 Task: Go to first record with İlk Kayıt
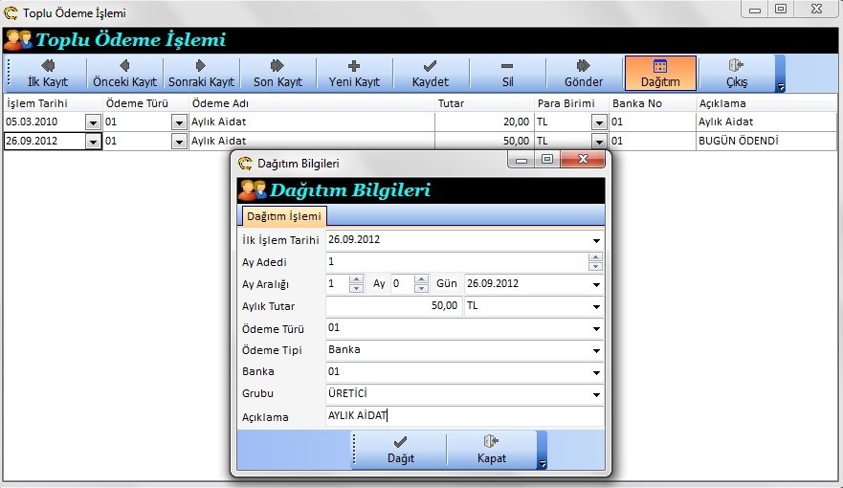click(48, 74)
